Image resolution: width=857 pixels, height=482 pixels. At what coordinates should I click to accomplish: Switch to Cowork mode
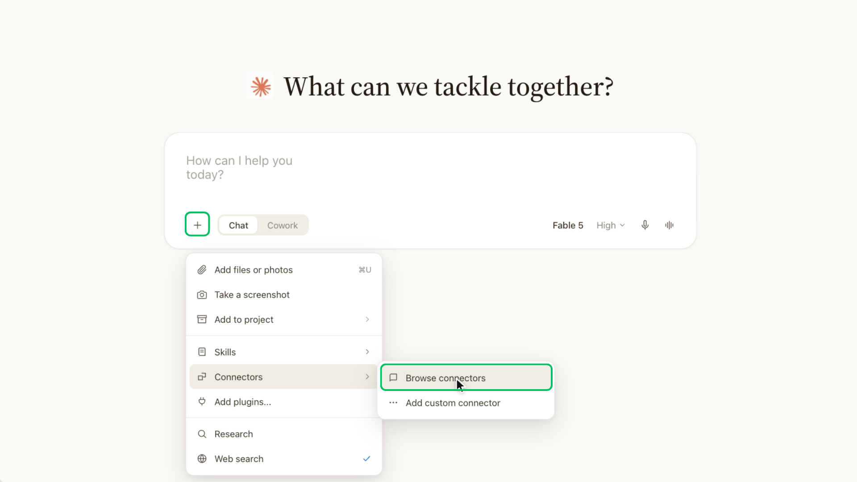click(x=282, y=225)
